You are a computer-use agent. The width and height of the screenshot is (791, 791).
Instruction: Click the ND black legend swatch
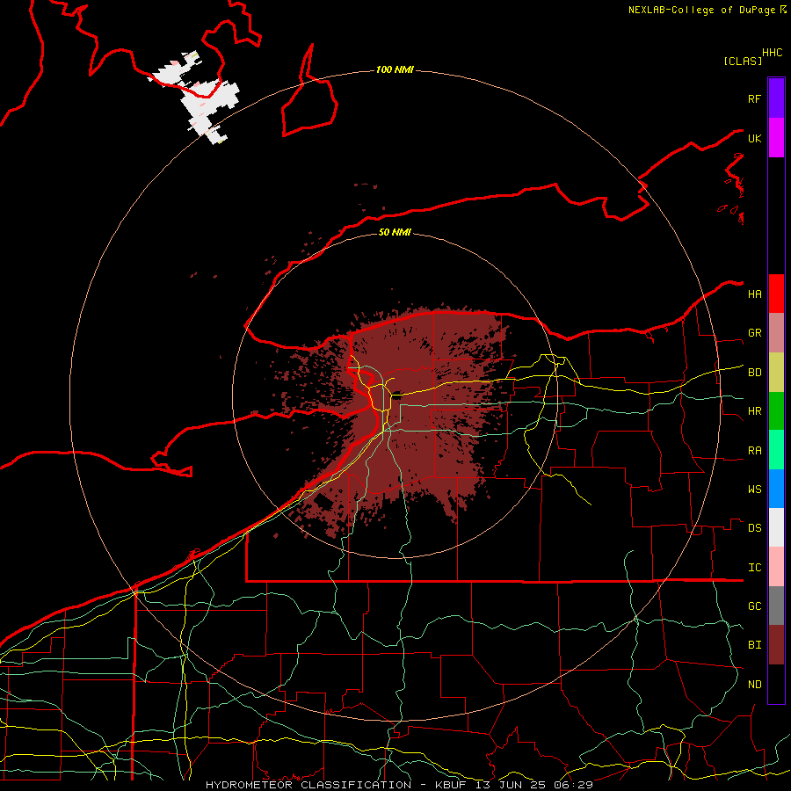tap(776, 684)
